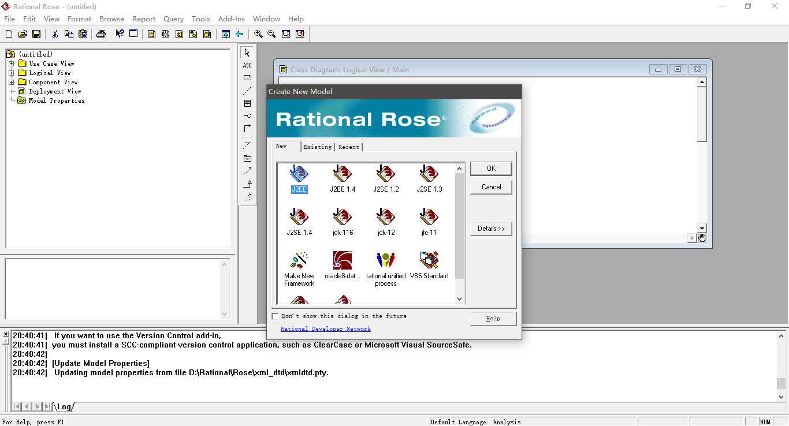The height and width of the screenshot is (426, 789).
Task: Click the Help button in dialog
Action: click(x=493, y=319)
